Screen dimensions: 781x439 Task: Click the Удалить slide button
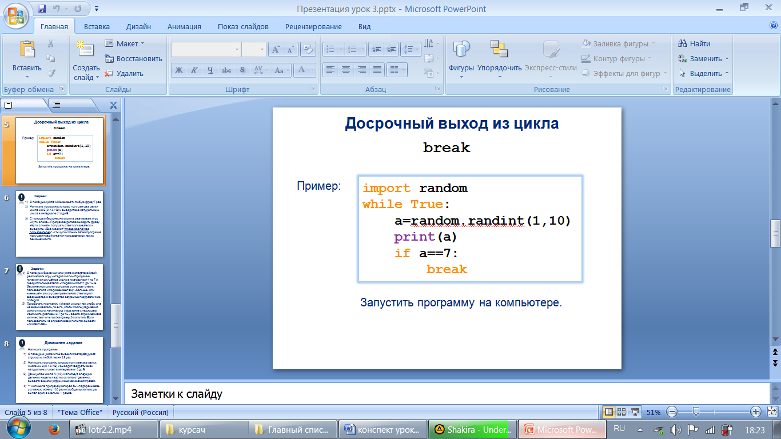click(124, 73)
